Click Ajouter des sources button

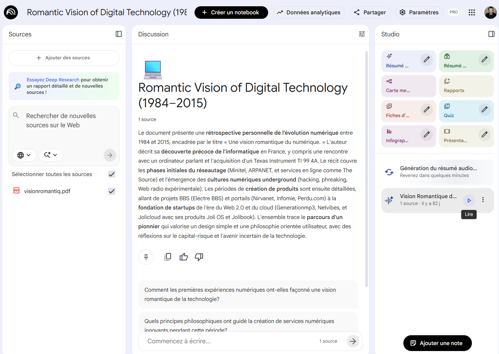pyautogui.click(x=64, y=58)
